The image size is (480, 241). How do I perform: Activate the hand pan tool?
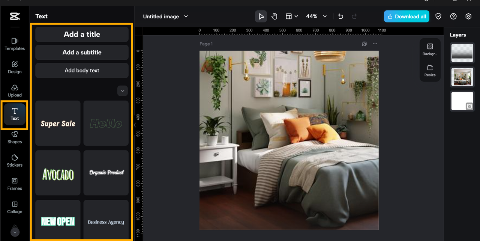274,17
